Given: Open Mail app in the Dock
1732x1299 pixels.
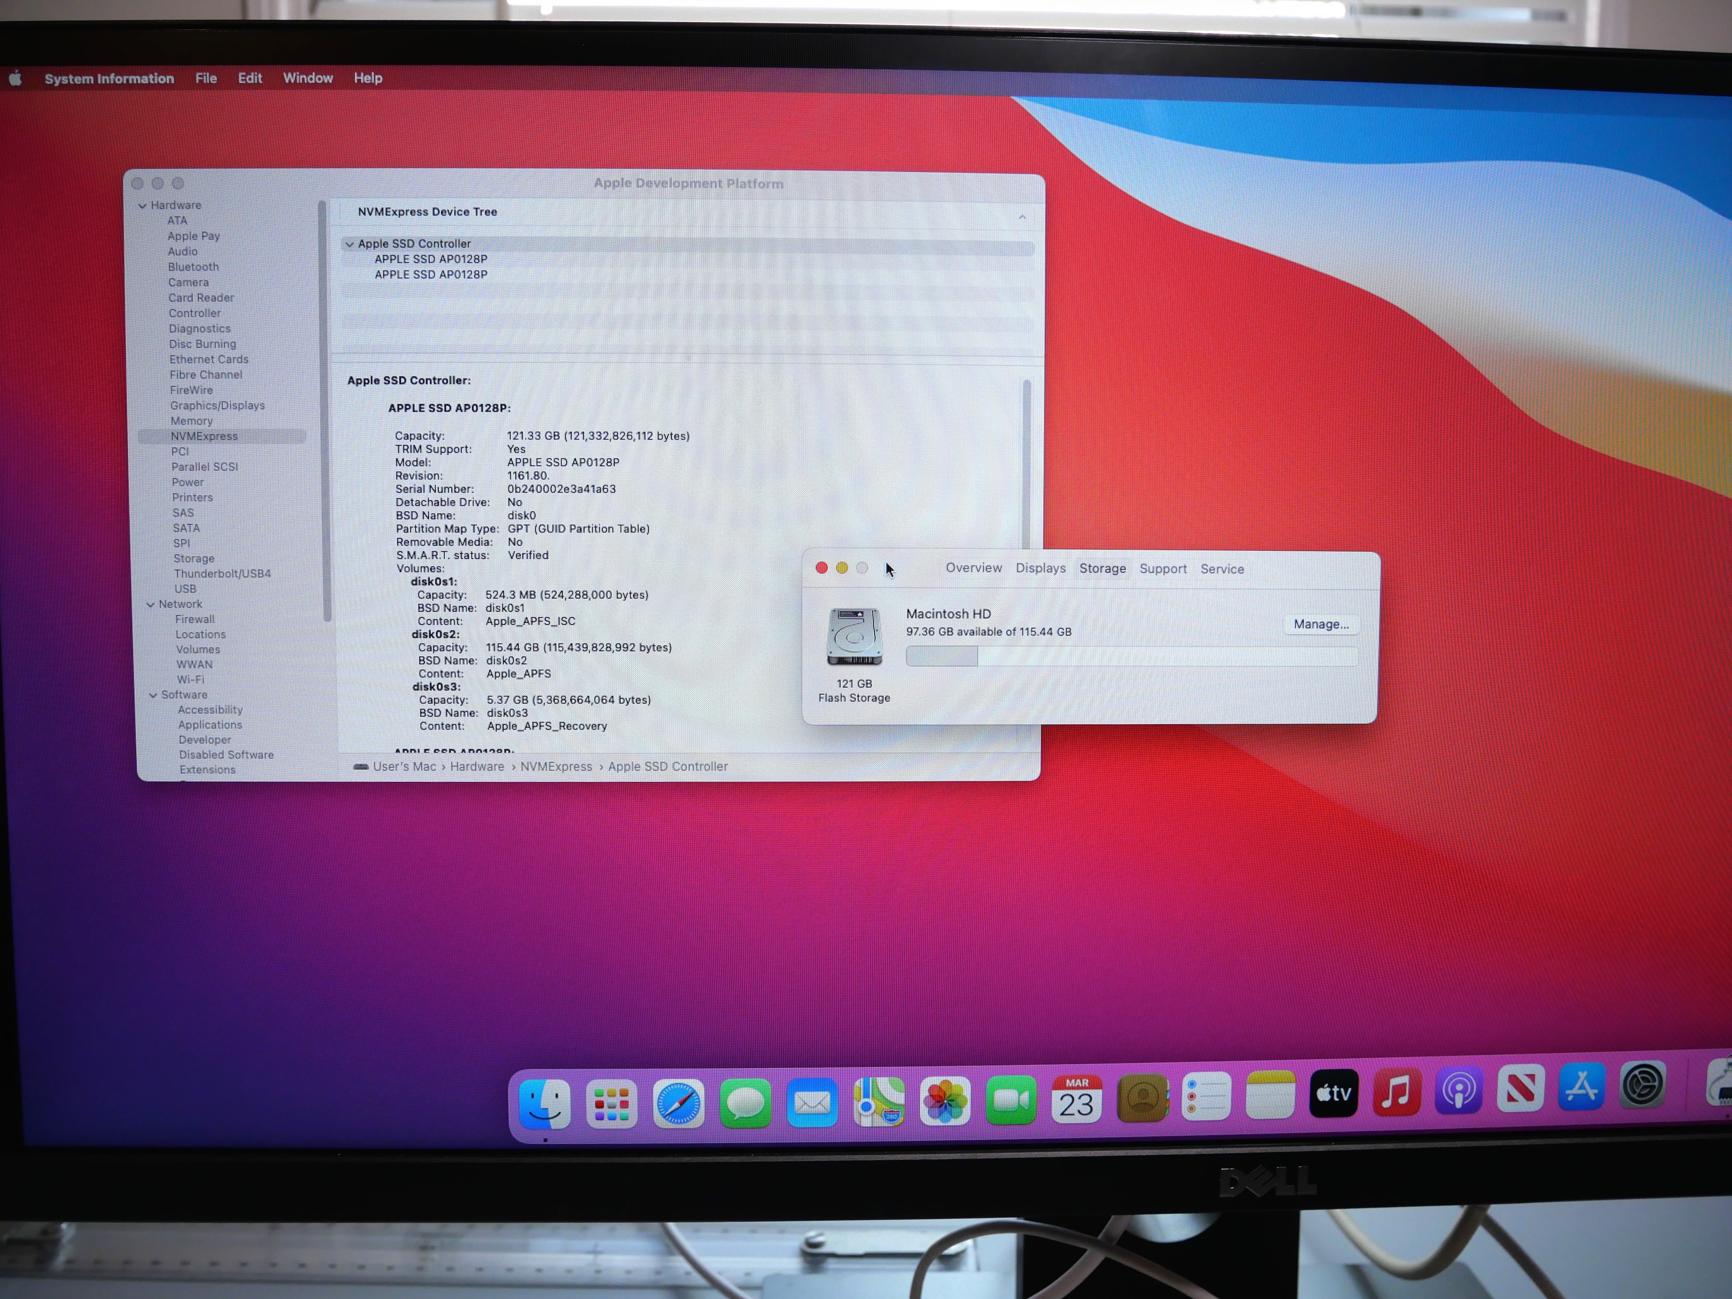Looking at the screenshot, I should [x=812, y=1103].
